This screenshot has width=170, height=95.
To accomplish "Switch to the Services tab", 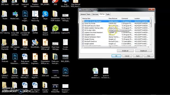I will pos(95,14).
